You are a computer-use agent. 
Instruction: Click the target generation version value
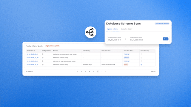136,40
